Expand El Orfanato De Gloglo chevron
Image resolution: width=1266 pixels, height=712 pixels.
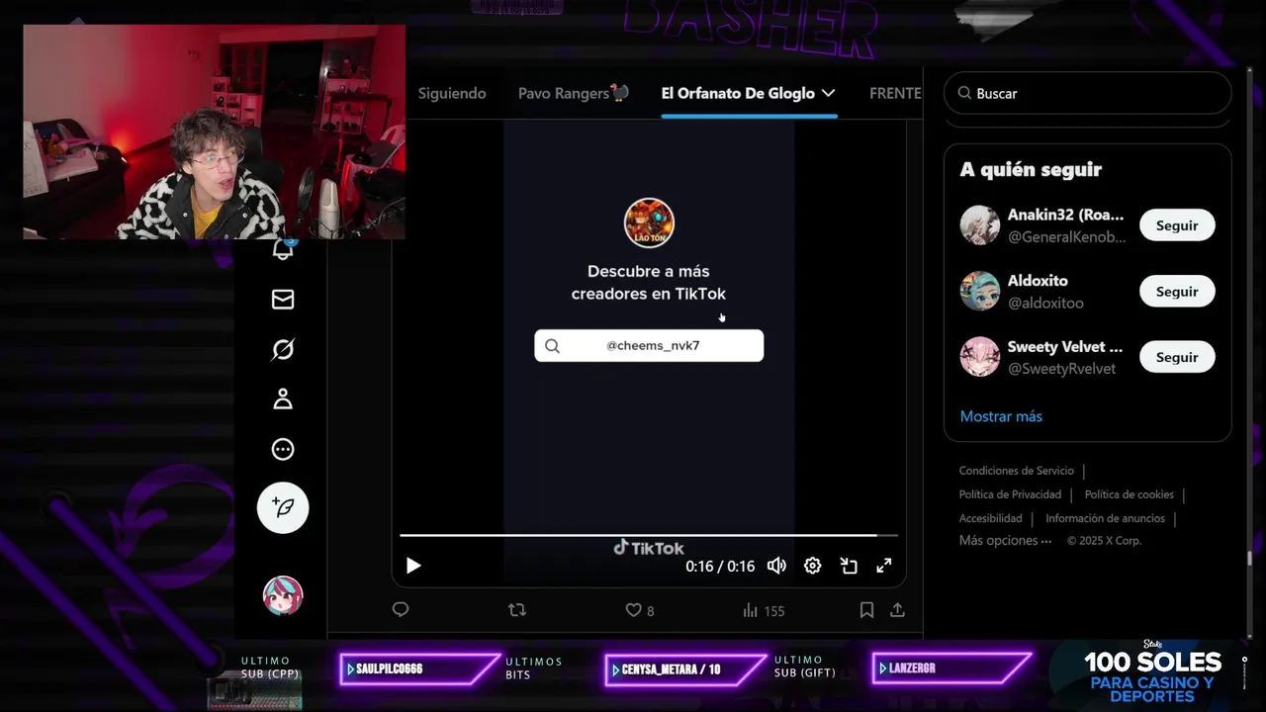829,93
